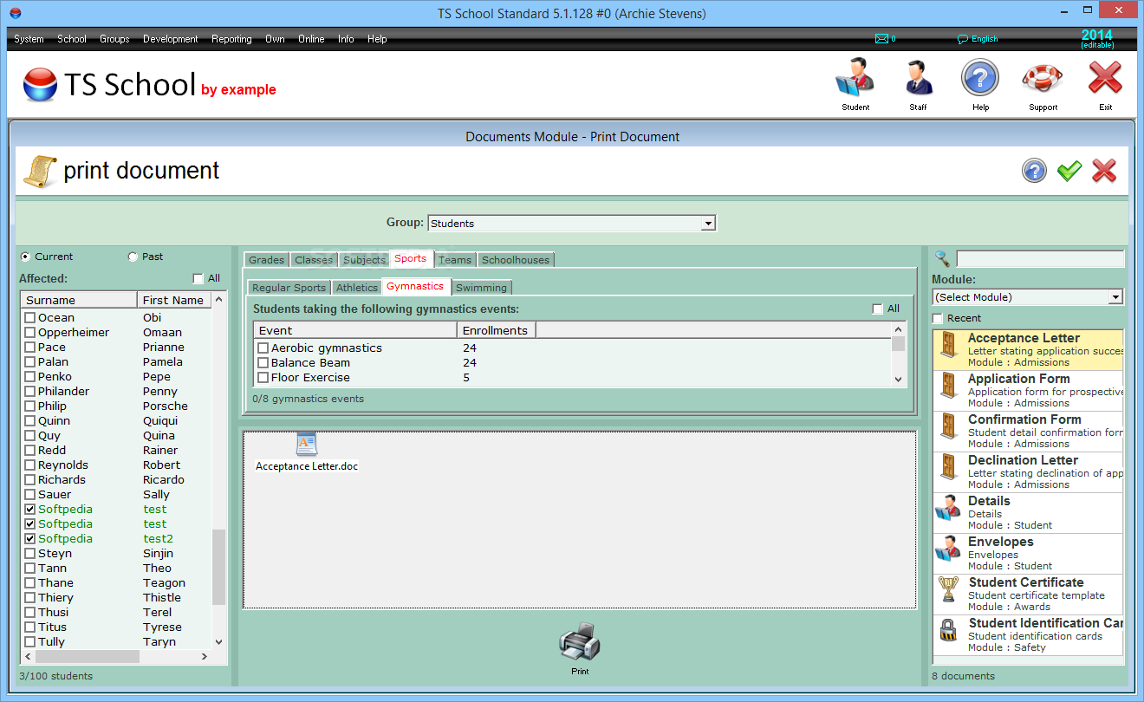Switch to the Teams tab

pyautogui.click(x=455, y=260)
